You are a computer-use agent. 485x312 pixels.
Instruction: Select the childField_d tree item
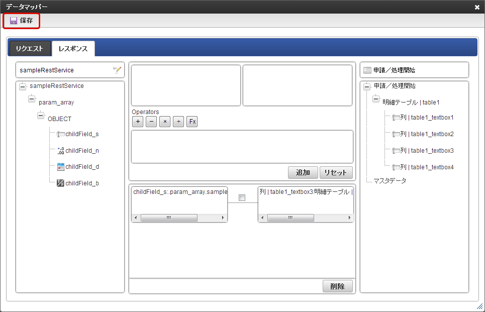[82, 167]
